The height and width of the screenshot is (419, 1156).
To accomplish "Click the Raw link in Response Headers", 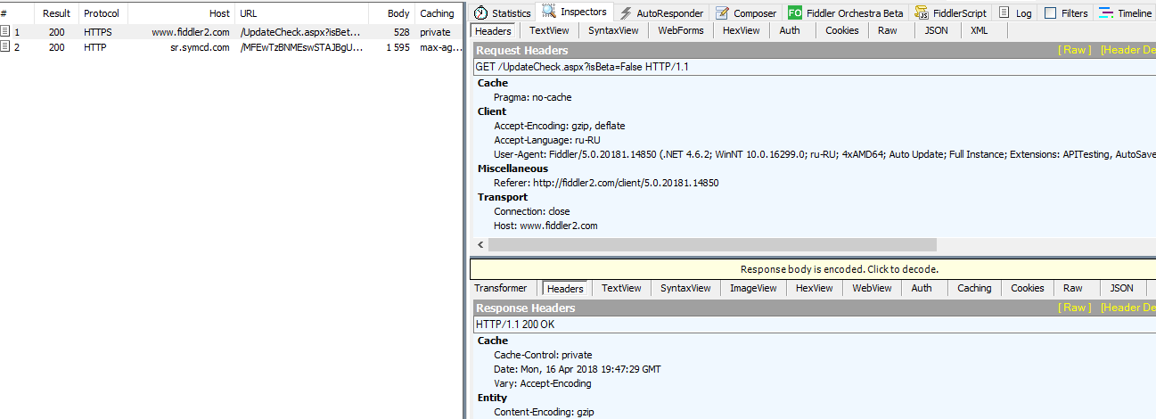I will tap(1074, 308).
